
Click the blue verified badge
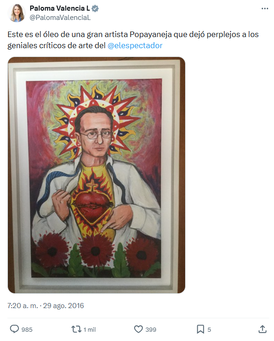[x=95, y=8]
